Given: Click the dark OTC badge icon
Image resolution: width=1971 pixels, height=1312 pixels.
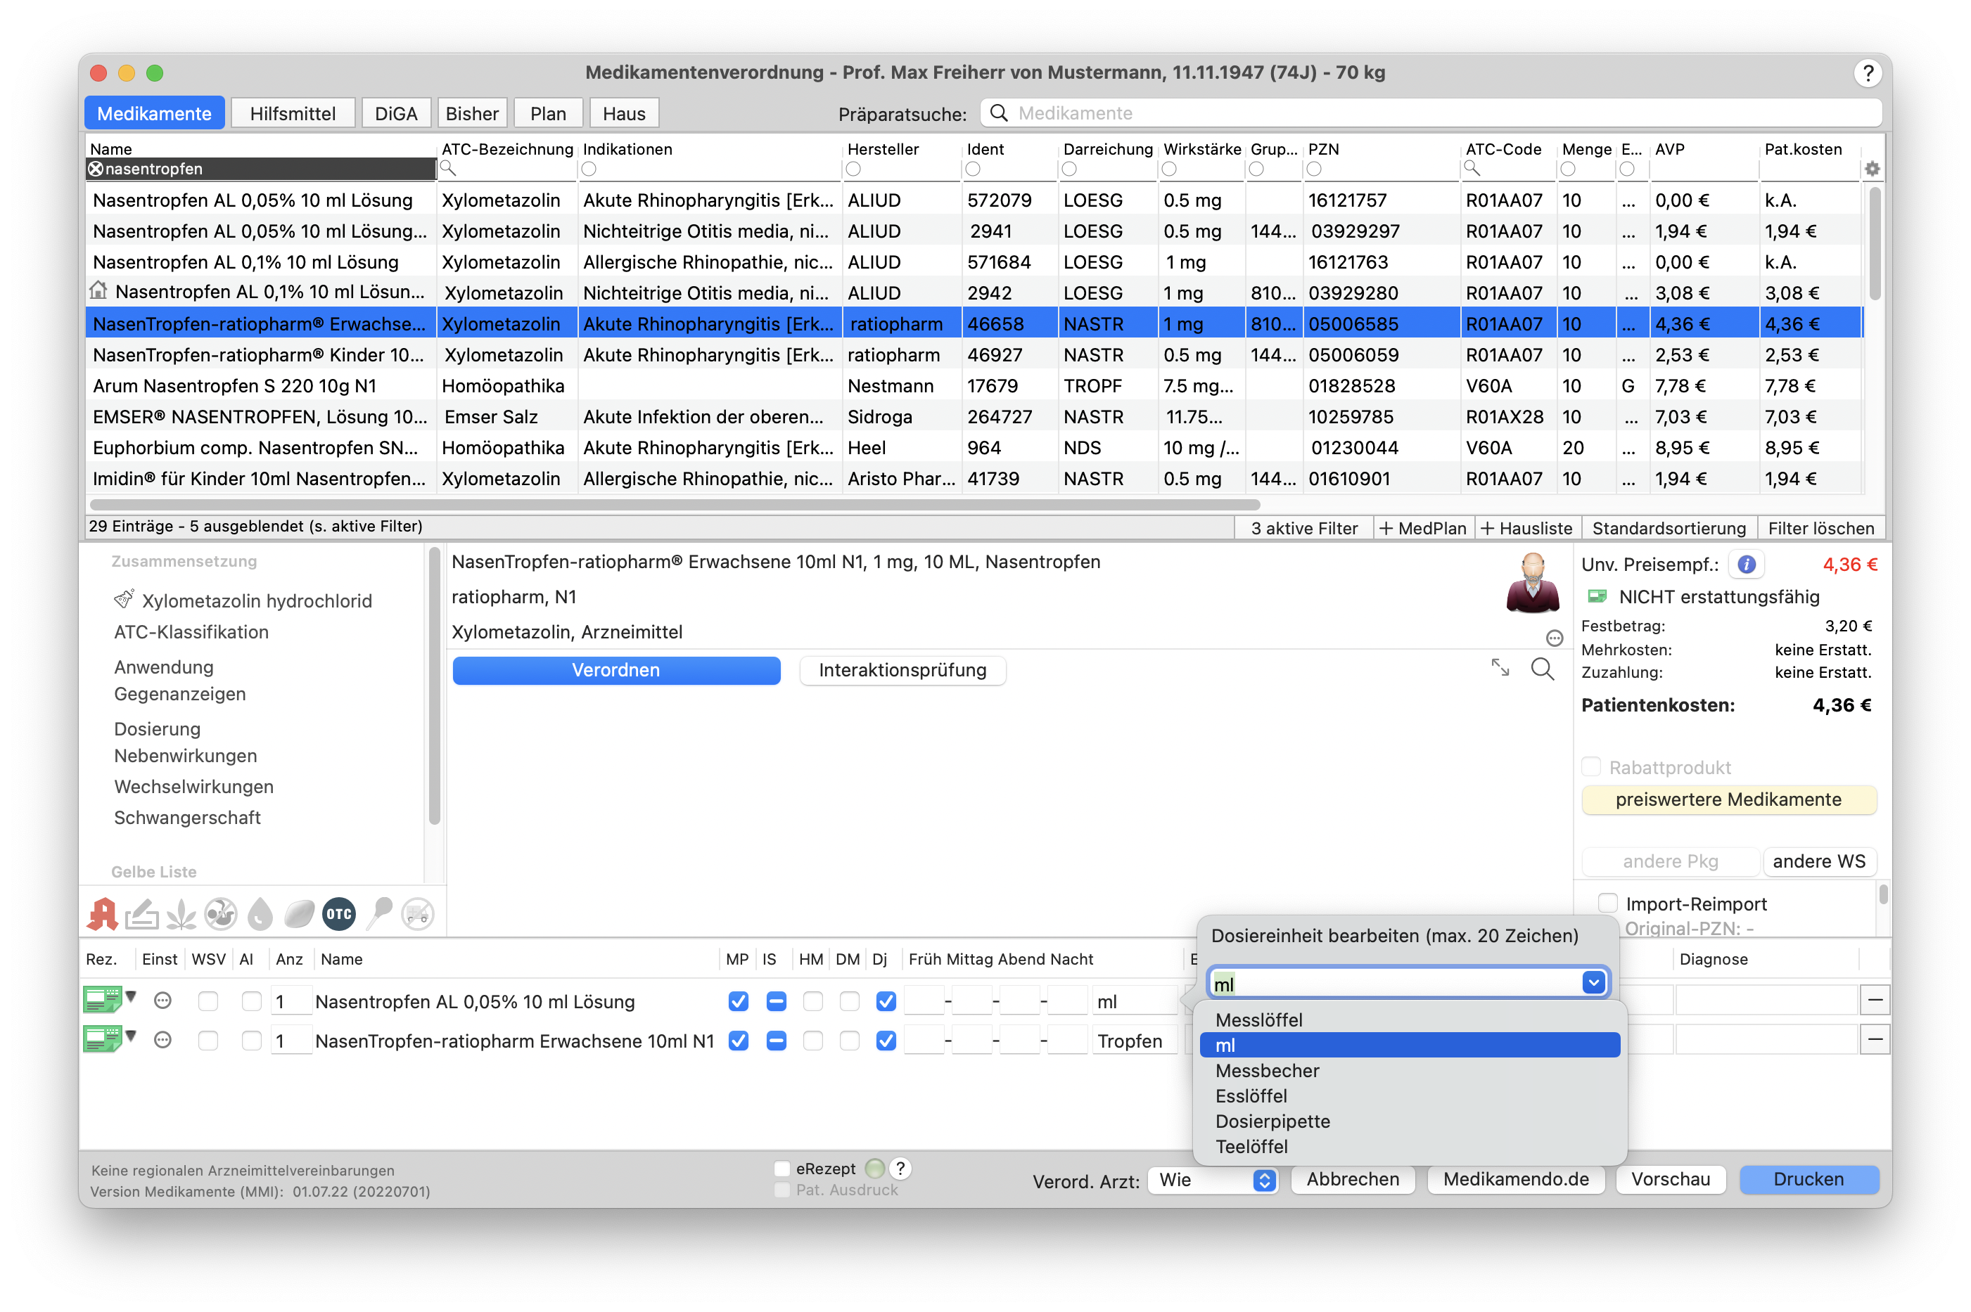Looking at the screenshot, I should [339, 914].
